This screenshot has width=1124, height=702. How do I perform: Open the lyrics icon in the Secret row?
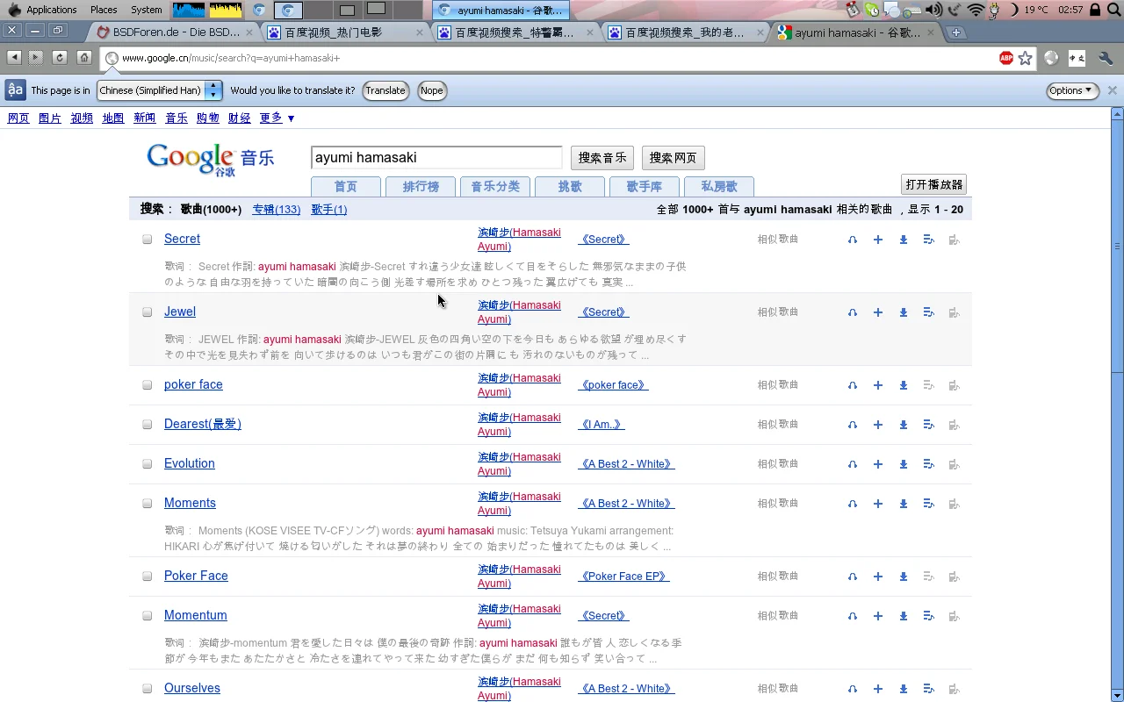928,240
